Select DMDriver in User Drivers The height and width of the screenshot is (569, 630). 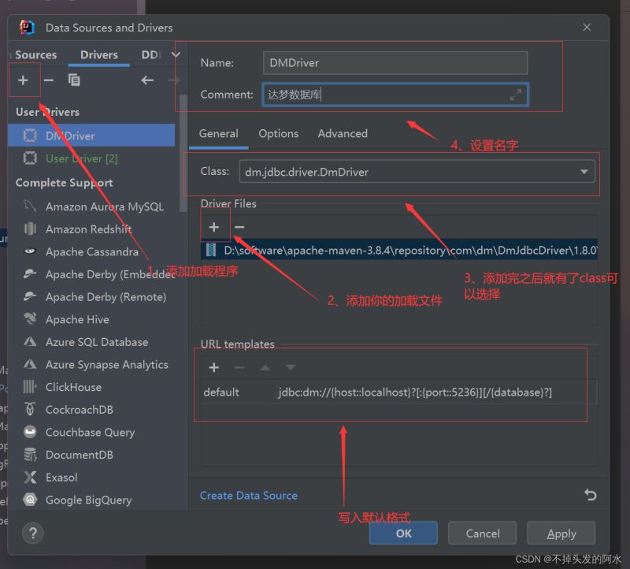pos(91,136)
